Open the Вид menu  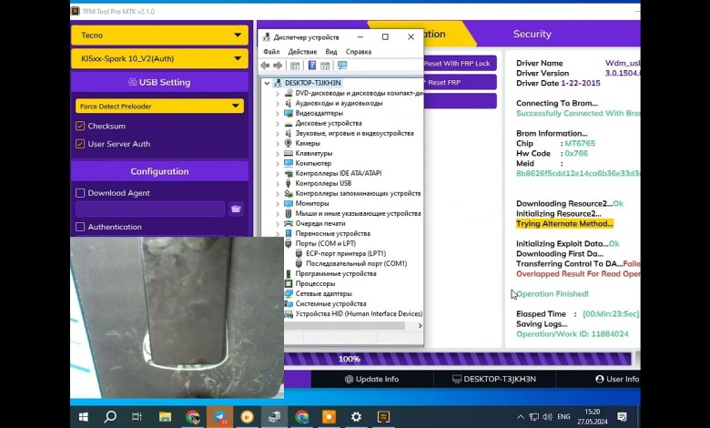pos(331,52)
